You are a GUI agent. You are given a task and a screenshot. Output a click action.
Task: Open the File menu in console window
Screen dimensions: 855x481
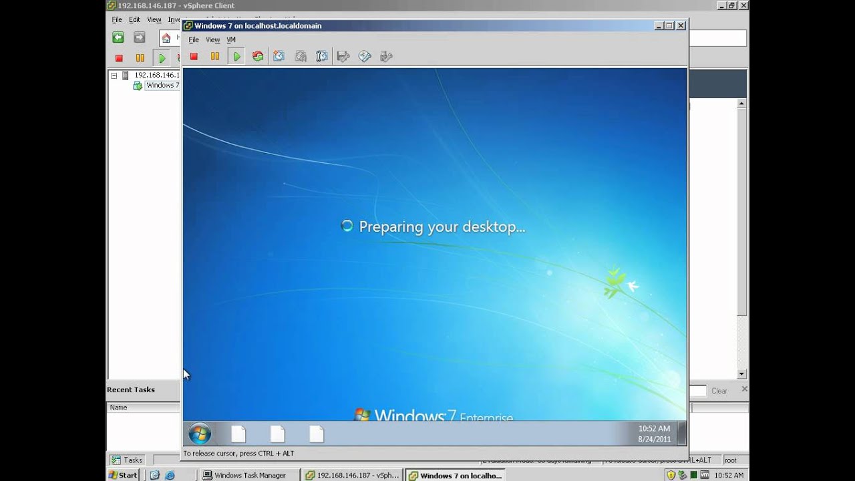(194, 40)
